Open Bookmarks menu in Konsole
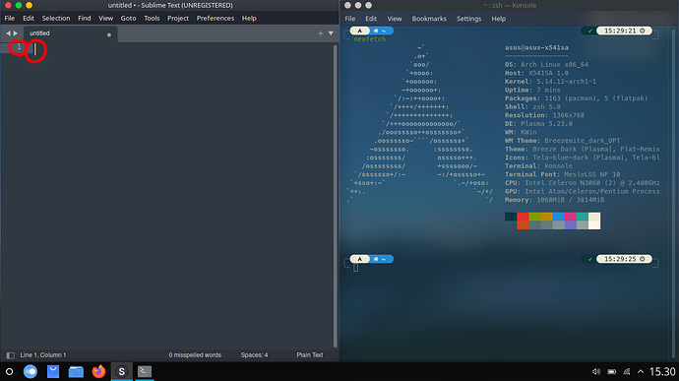The width and height of the screenshot is (679, 381). click(429, 19)
